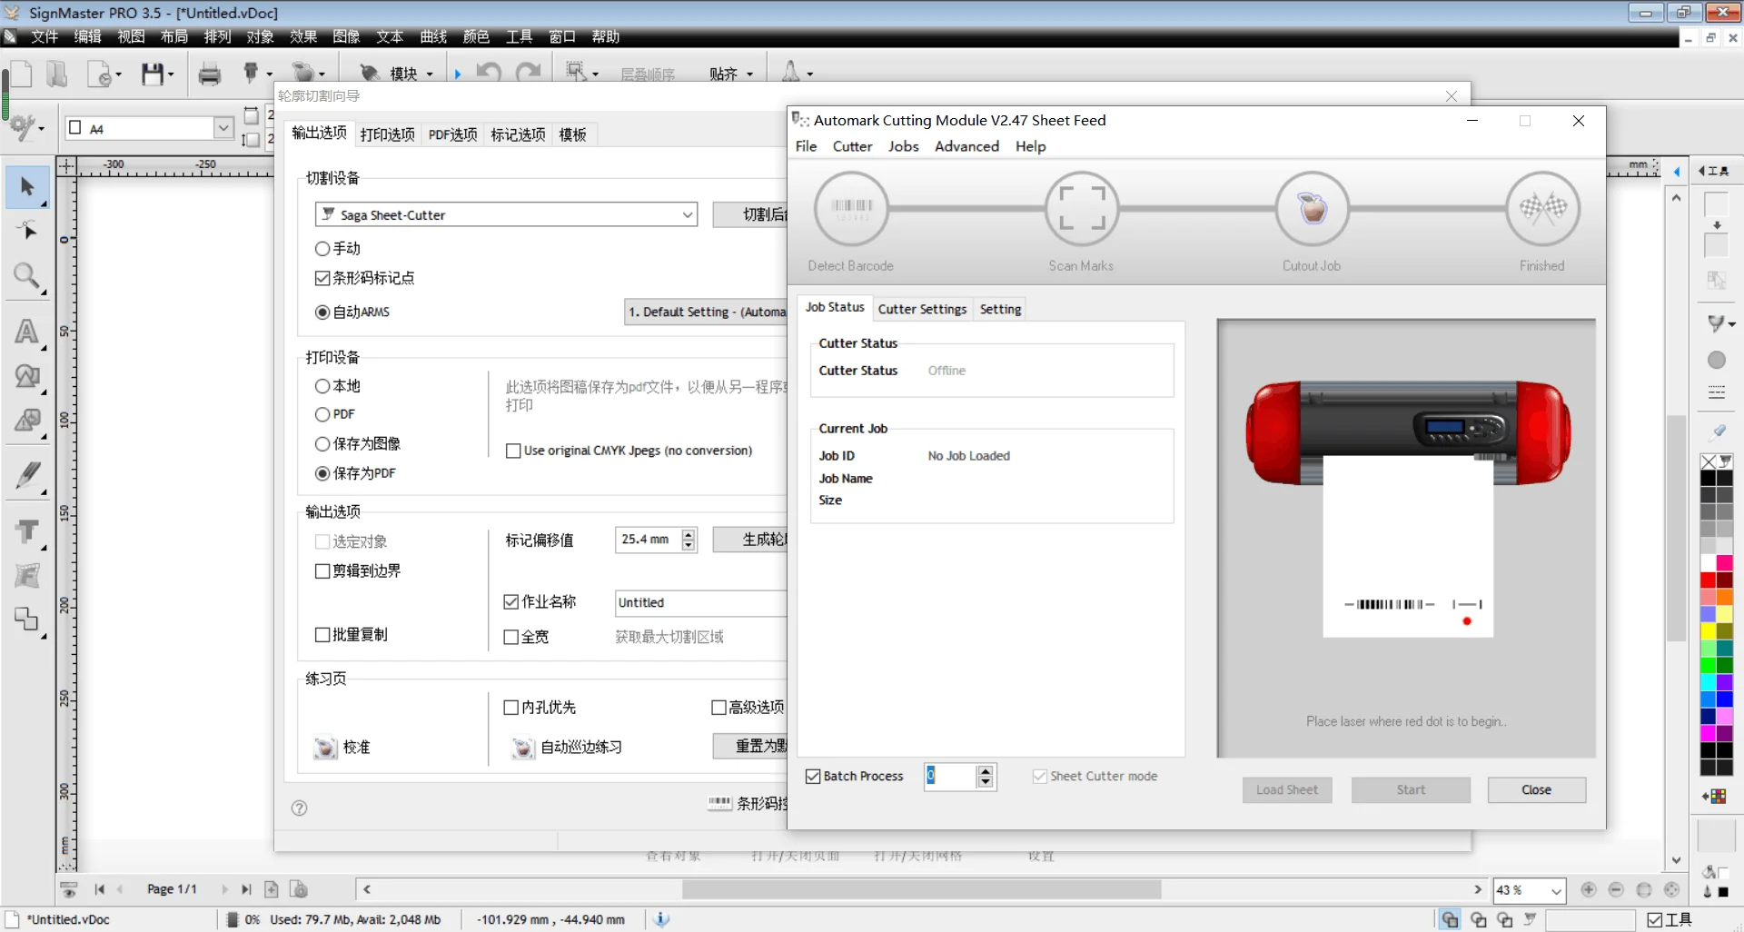1744x932 pixels.
Task: Open the A4 page size dropdown
Action: pos(223,128)
